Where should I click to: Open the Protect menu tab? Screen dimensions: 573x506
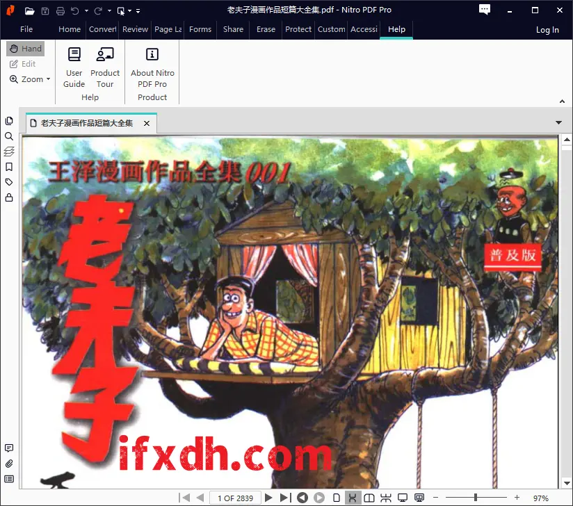(x=298, y=29)
